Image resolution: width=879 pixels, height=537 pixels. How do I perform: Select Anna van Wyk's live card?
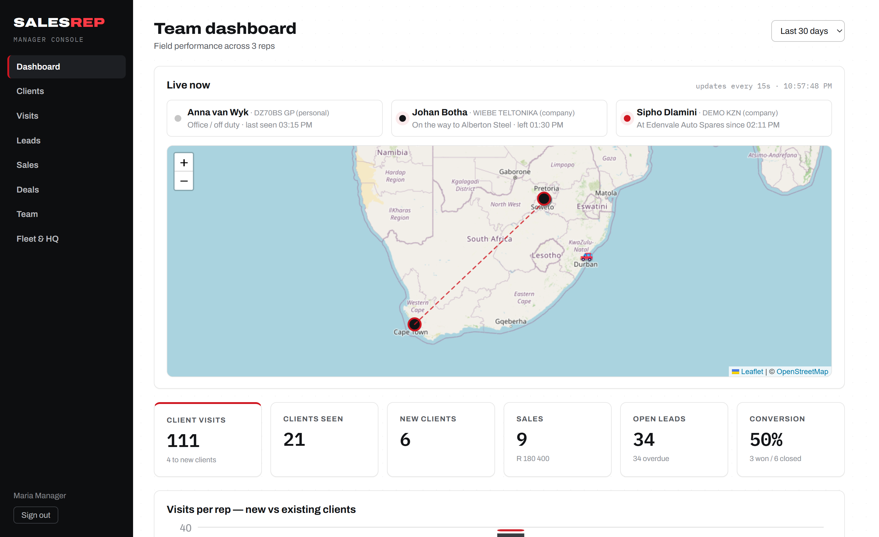coord(274,118)
